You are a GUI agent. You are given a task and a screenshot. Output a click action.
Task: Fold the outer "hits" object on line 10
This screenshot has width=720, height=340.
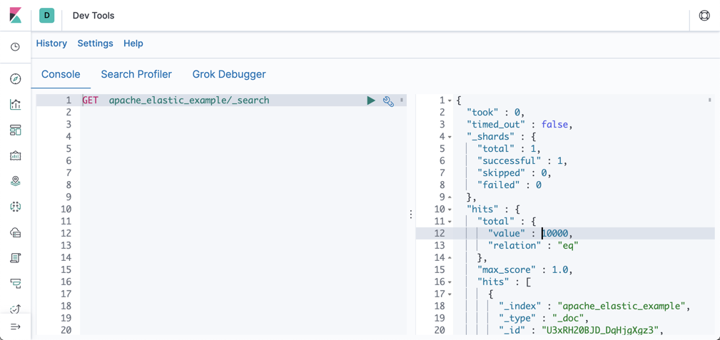(450, 210)
